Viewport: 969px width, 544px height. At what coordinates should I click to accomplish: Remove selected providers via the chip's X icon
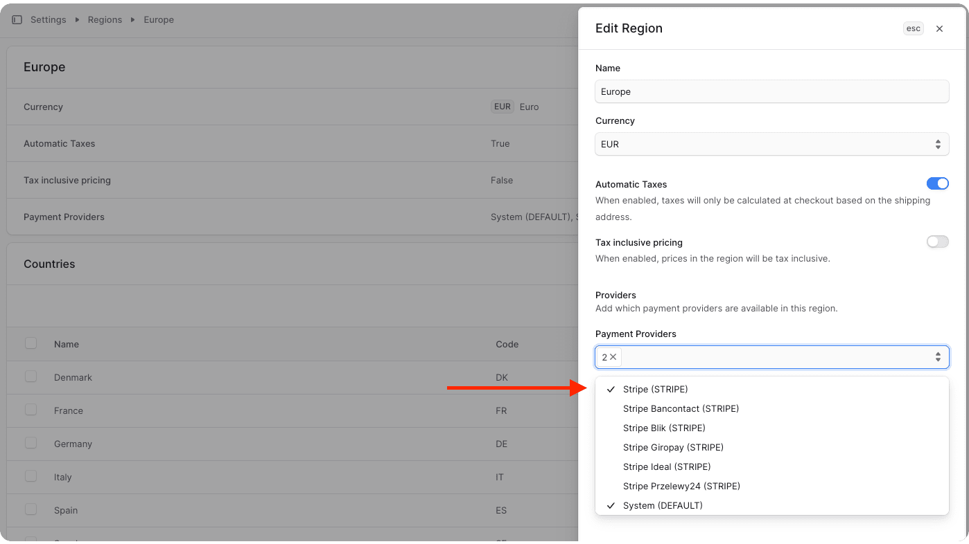tap(614, 356)
